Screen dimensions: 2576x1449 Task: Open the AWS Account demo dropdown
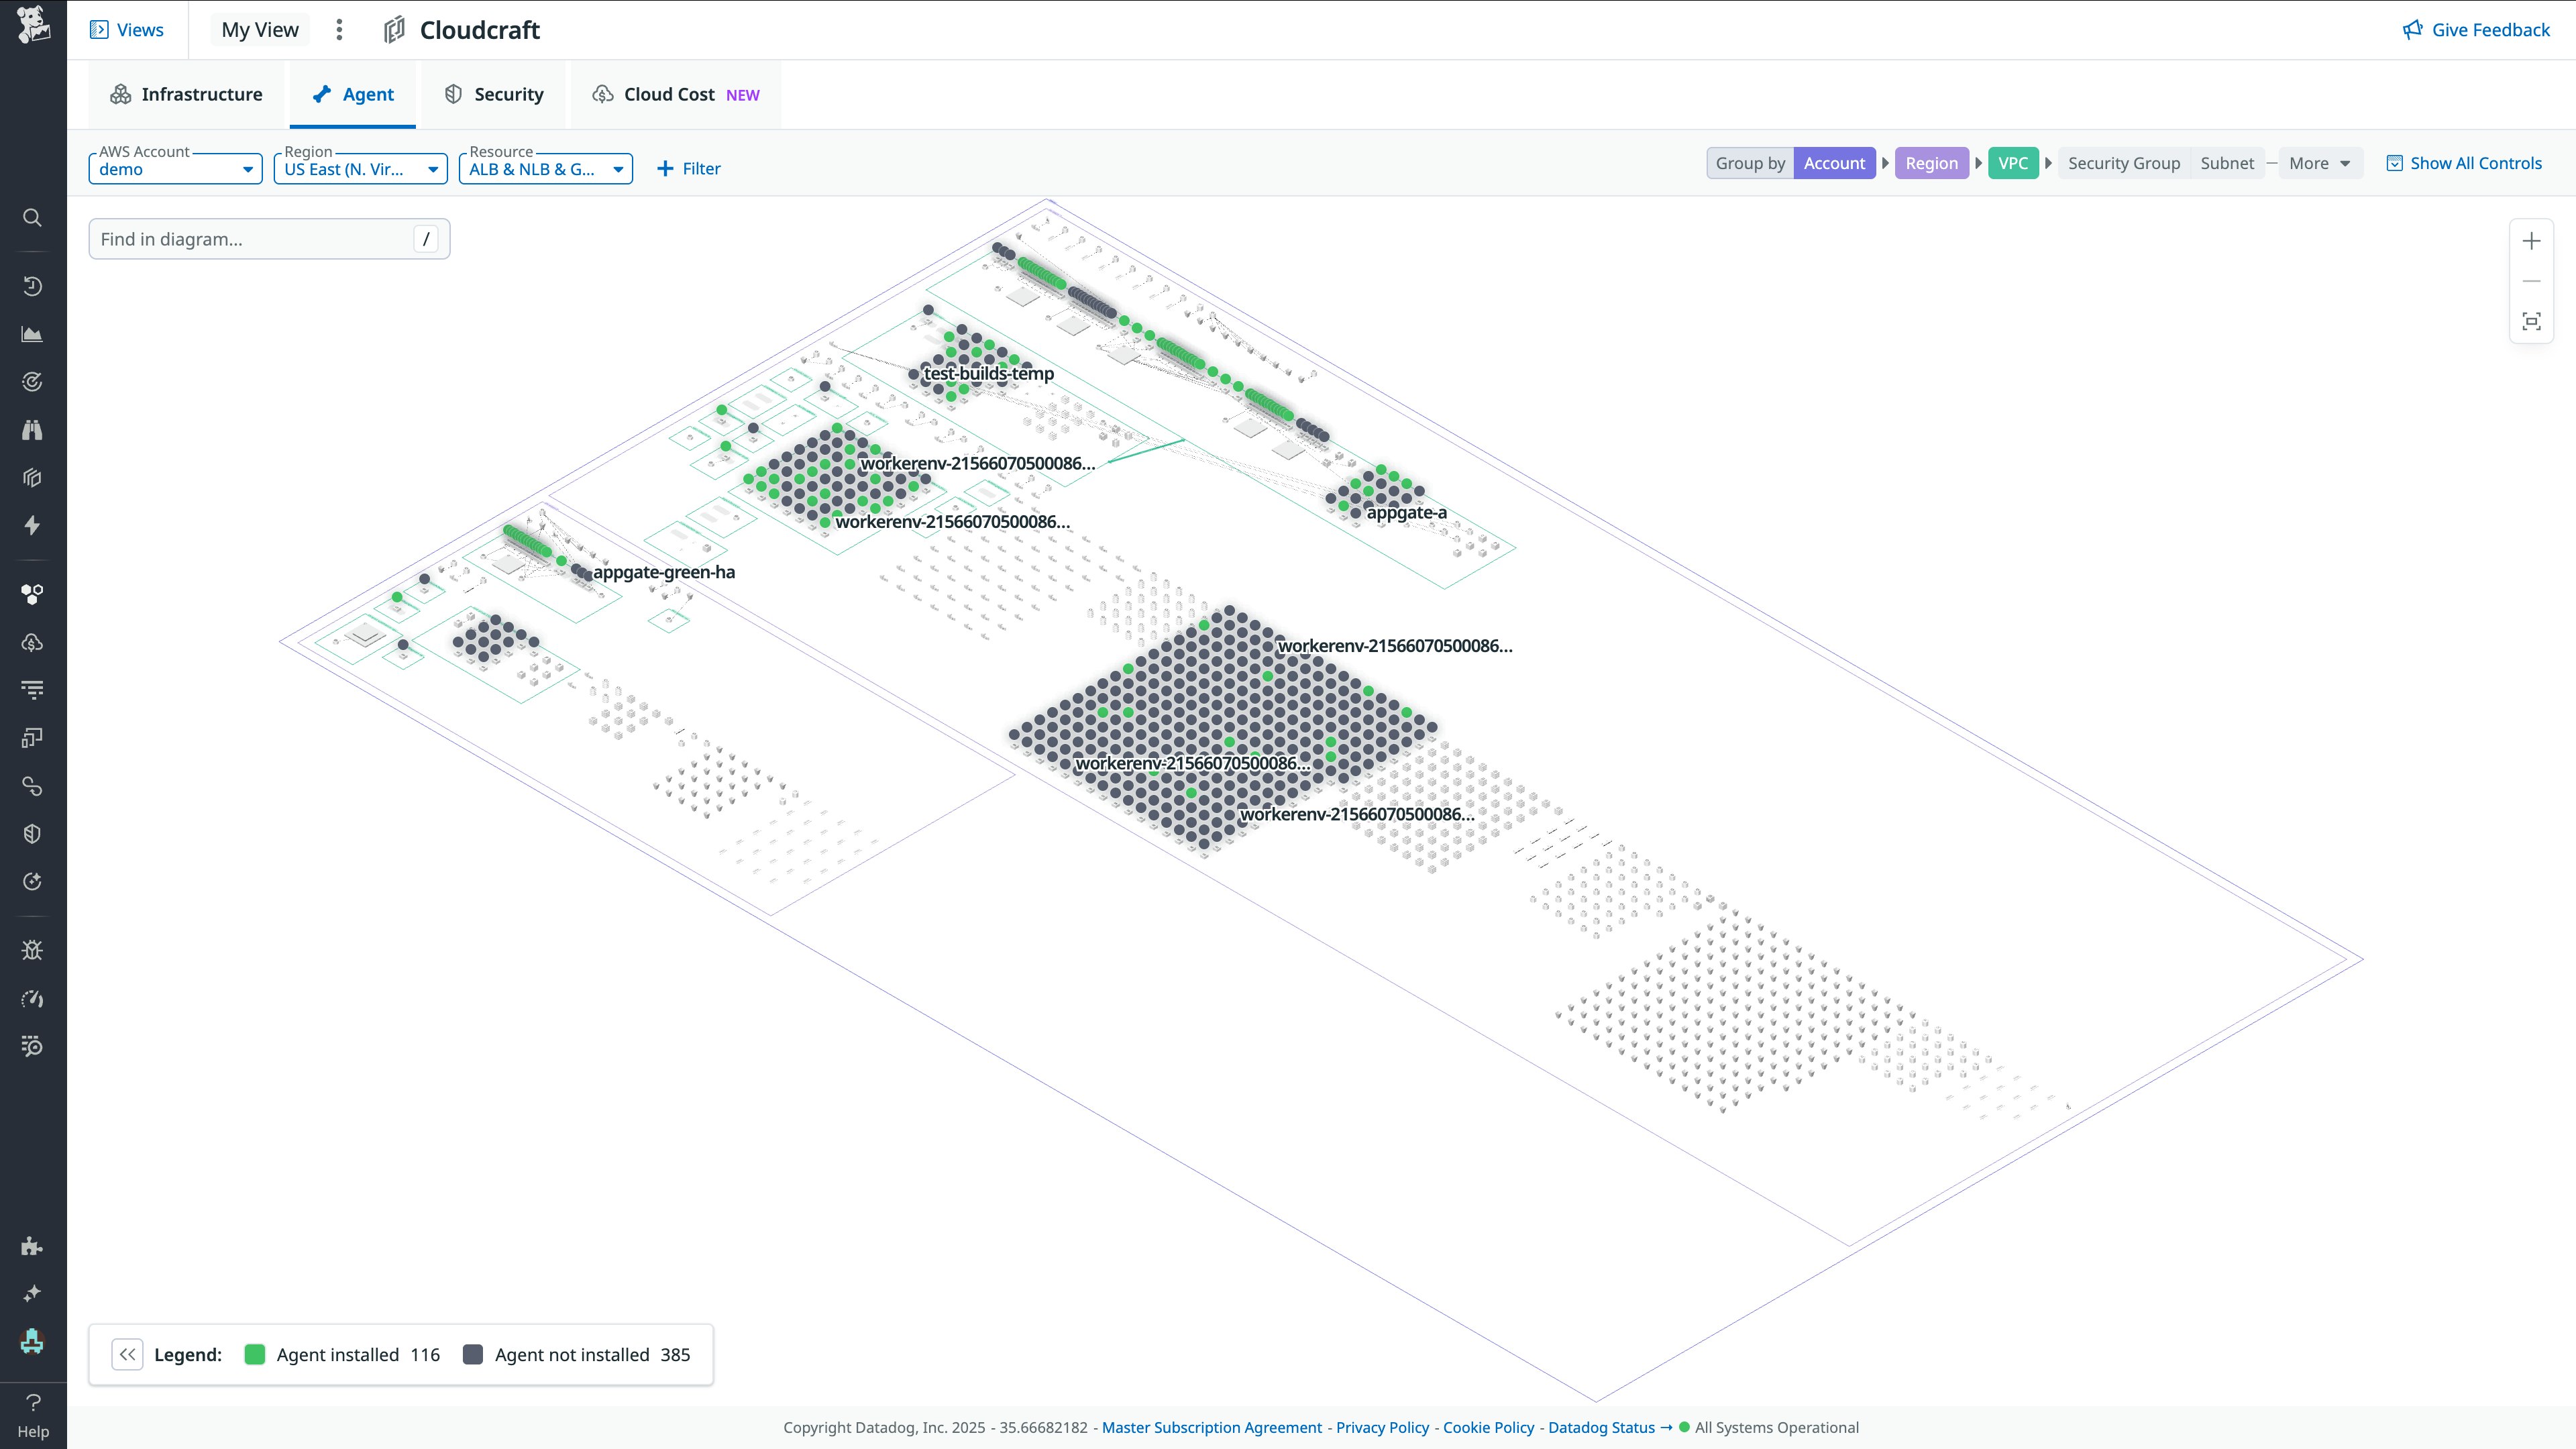click(175, 169)
